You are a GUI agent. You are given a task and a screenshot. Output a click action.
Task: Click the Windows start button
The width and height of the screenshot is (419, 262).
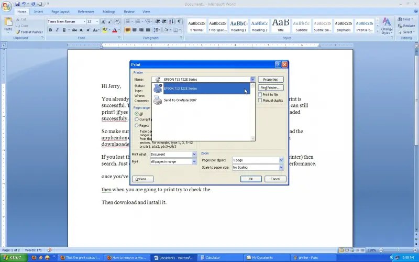(x=14, y=258)
